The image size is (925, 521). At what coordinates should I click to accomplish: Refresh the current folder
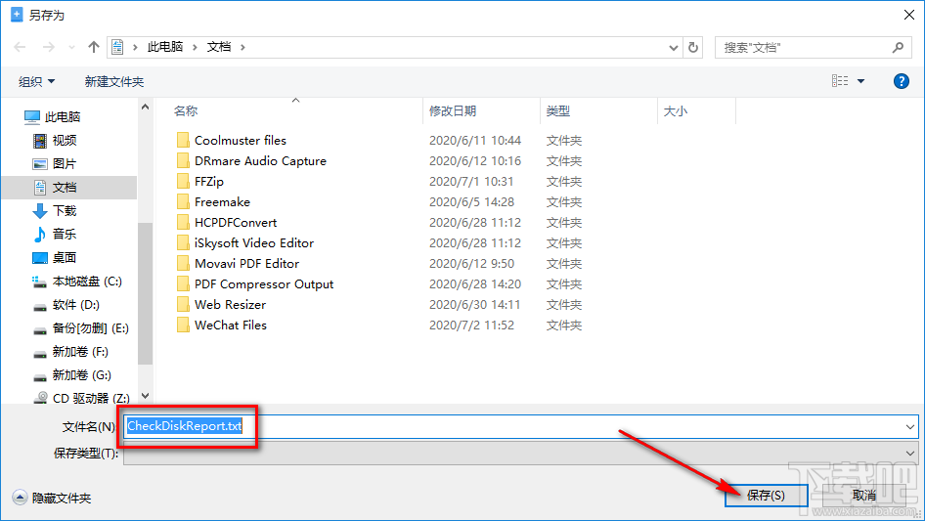pyautogui.click(x=693, y=47)
